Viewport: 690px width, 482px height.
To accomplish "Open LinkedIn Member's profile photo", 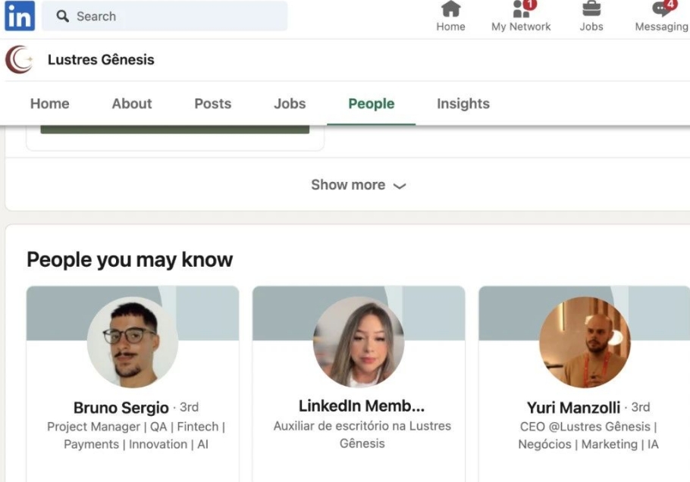I will [359, 342].
